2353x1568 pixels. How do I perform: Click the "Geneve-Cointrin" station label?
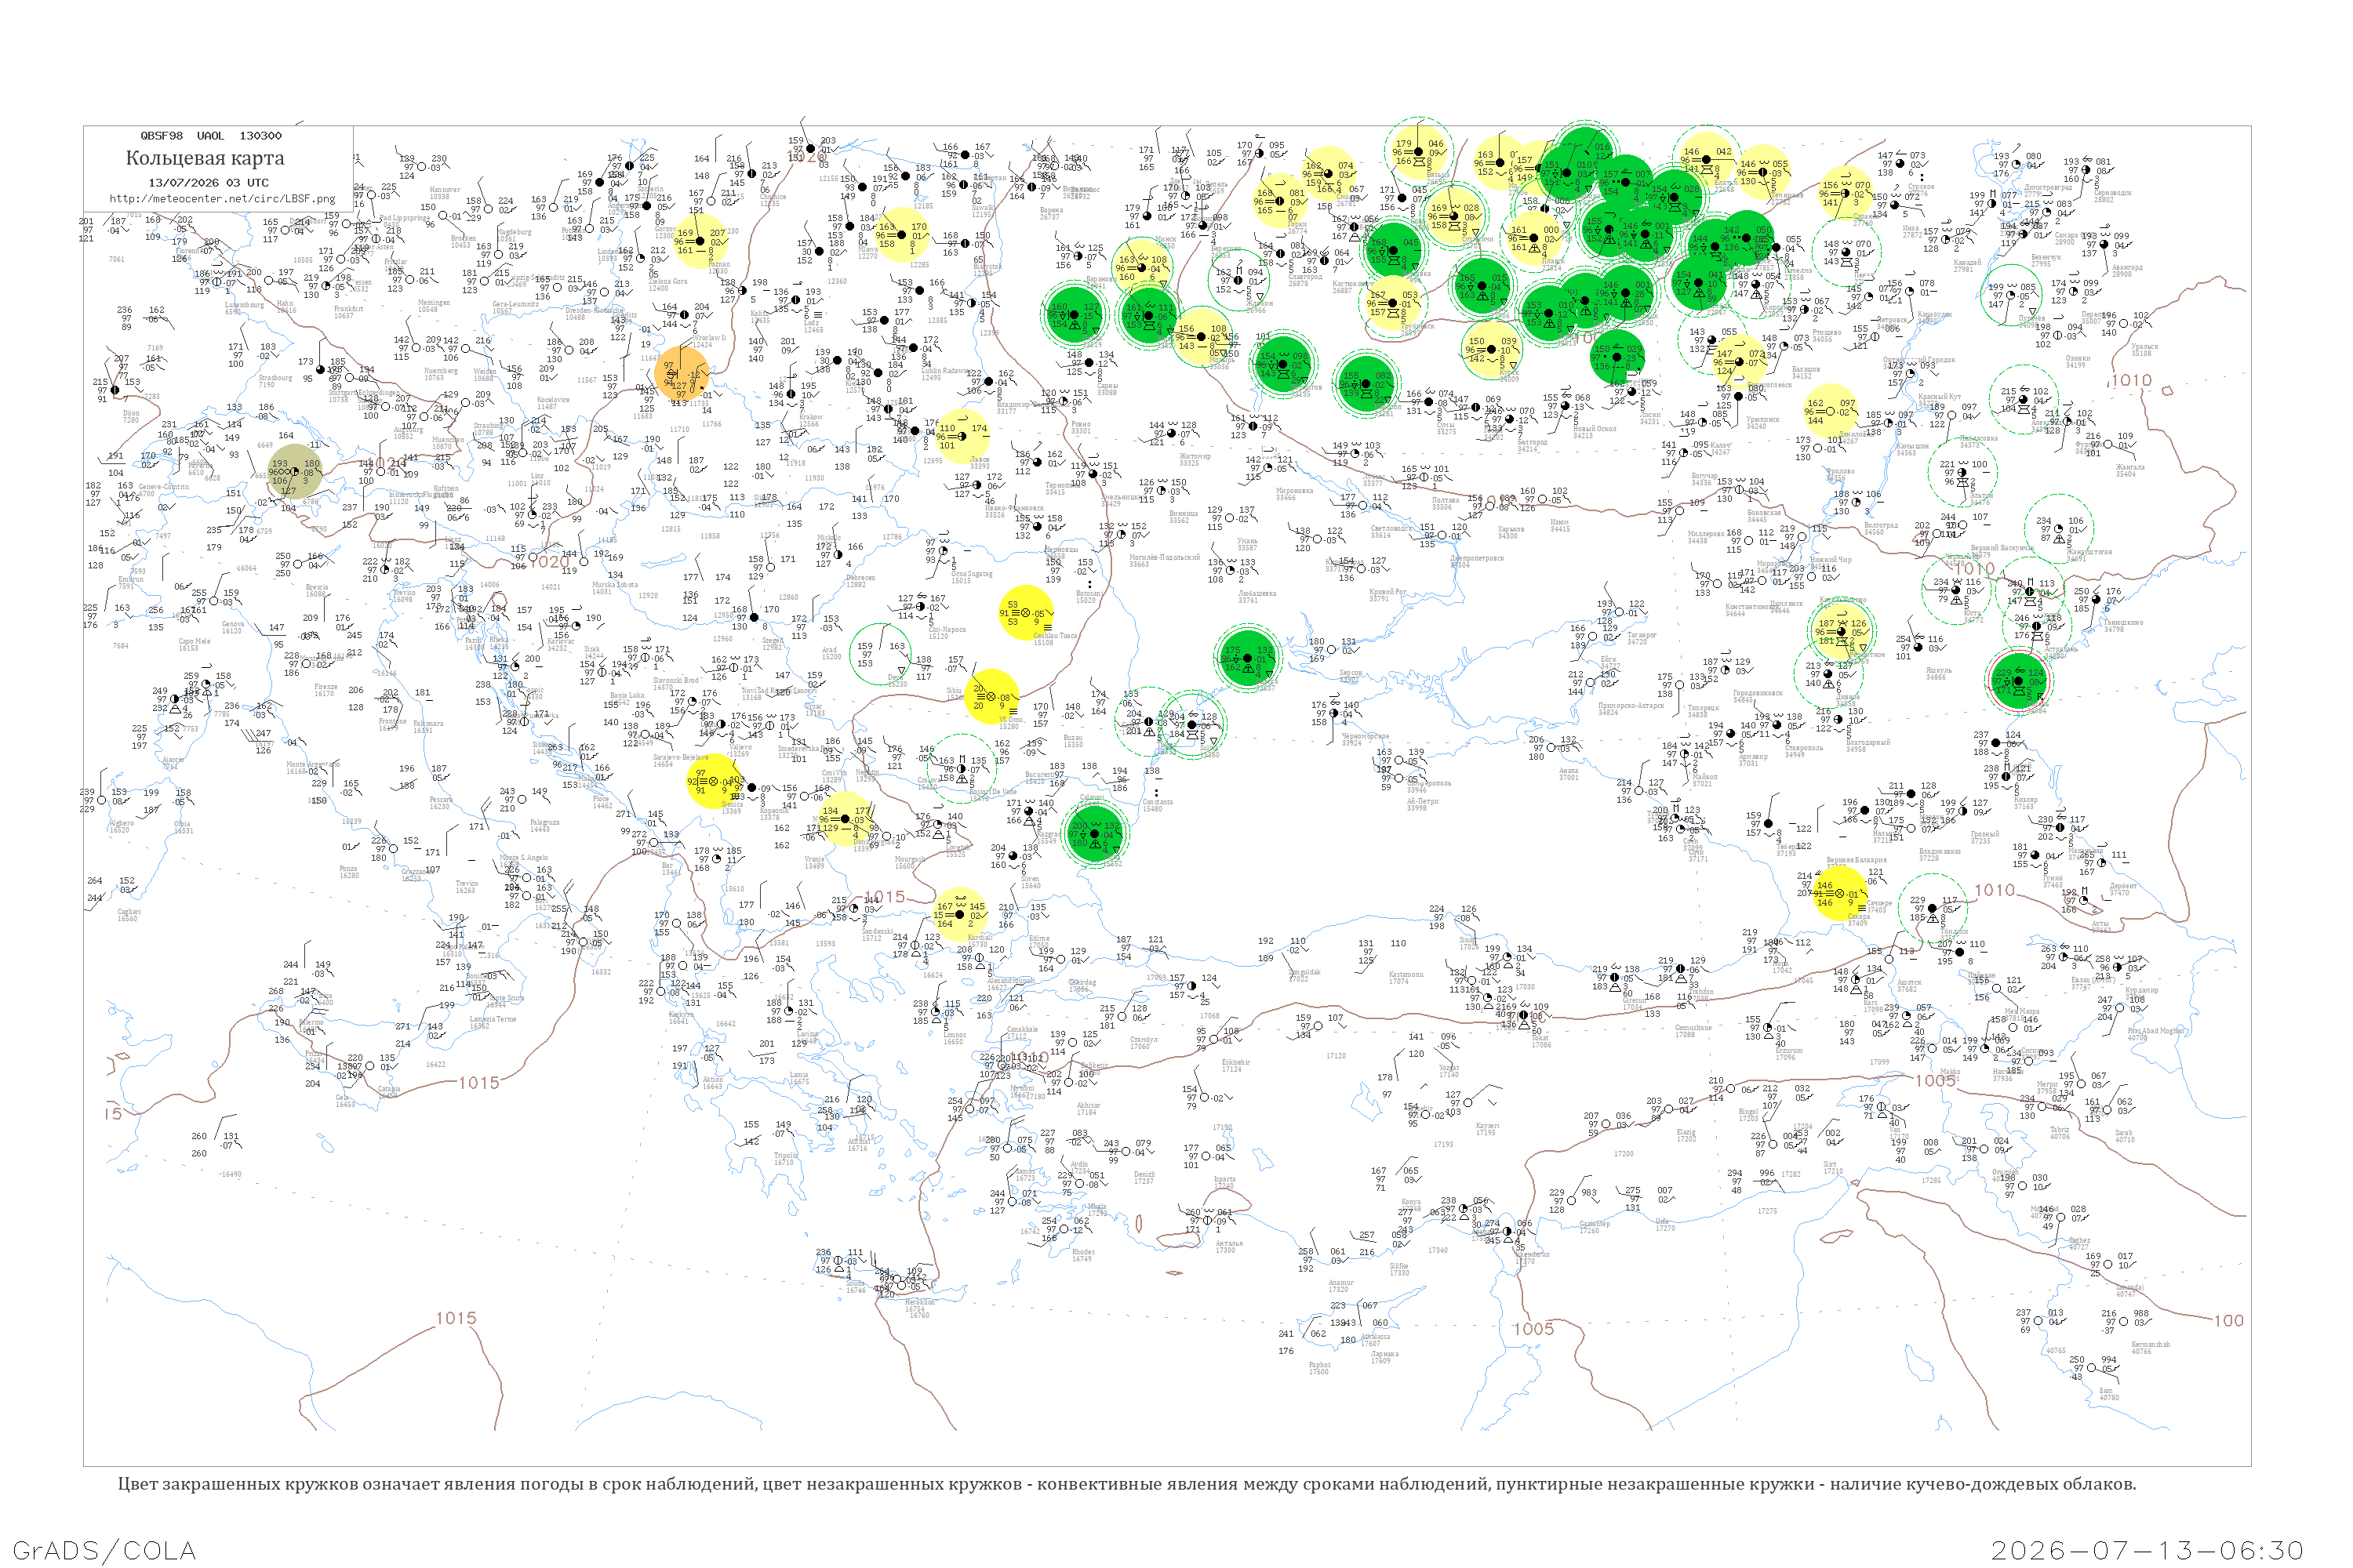pos(163,487)
